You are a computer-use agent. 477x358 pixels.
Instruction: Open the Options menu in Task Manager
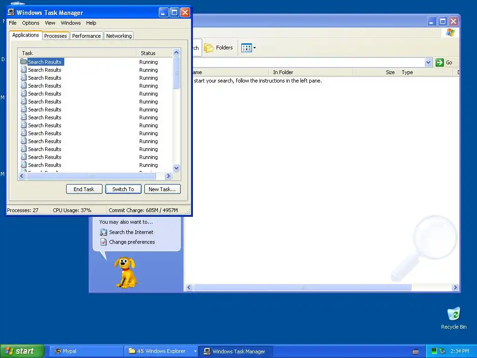tap(30, 23)
